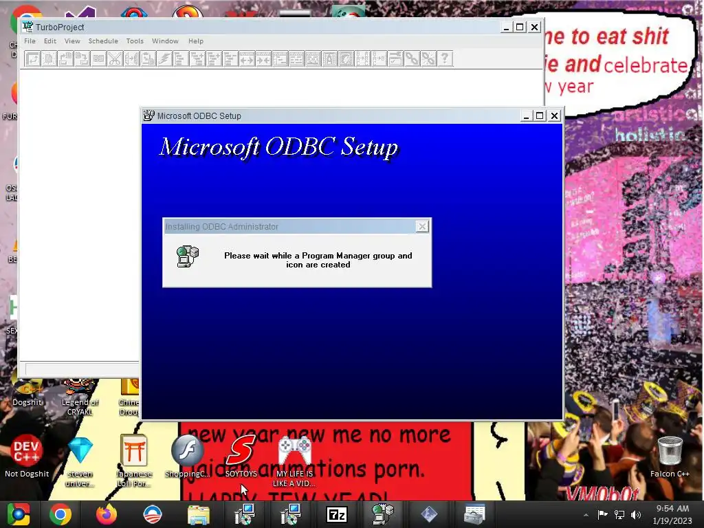Click the 7z taskbar icon
The height and width of the screenshot is (528, 704).
coord(337,514)
